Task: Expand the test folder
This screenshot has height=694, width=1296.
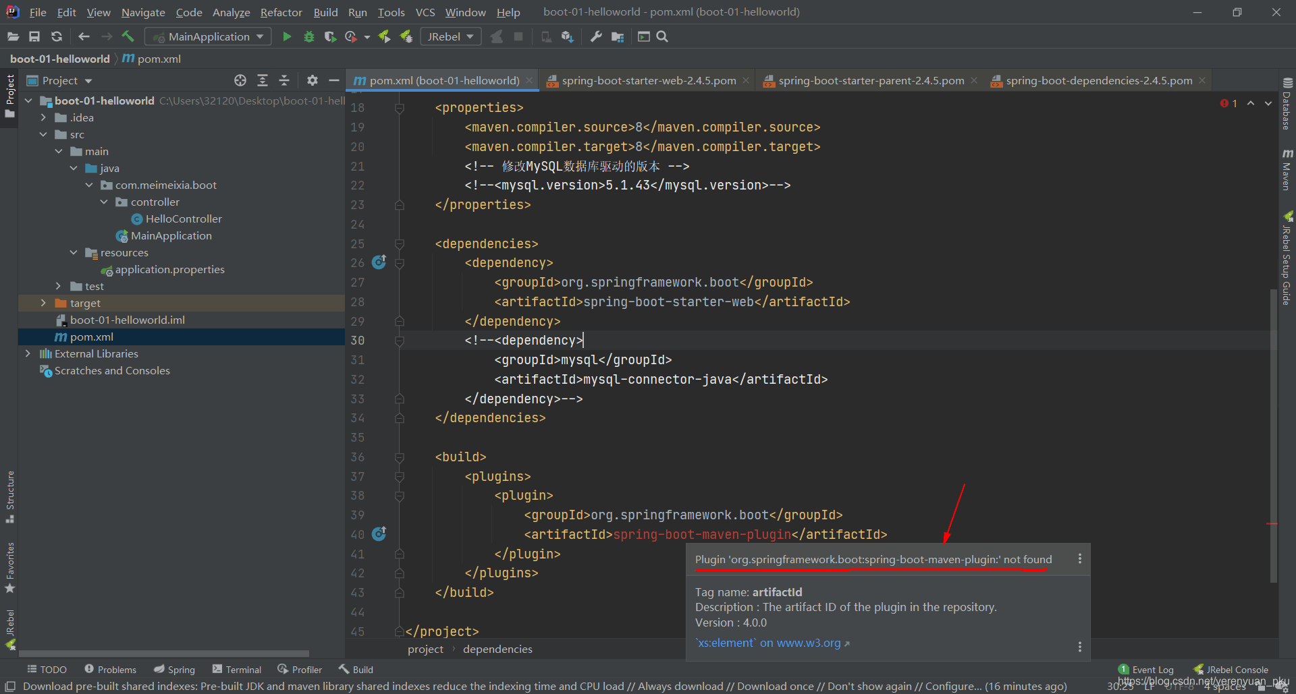Action: pyautogui.click(x=58, y=286)
